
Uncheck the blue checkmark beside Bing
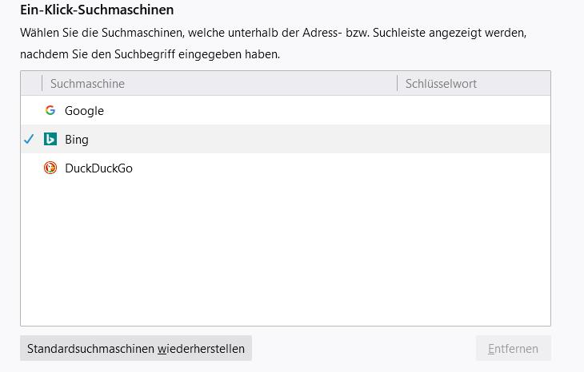pos(30,139)
